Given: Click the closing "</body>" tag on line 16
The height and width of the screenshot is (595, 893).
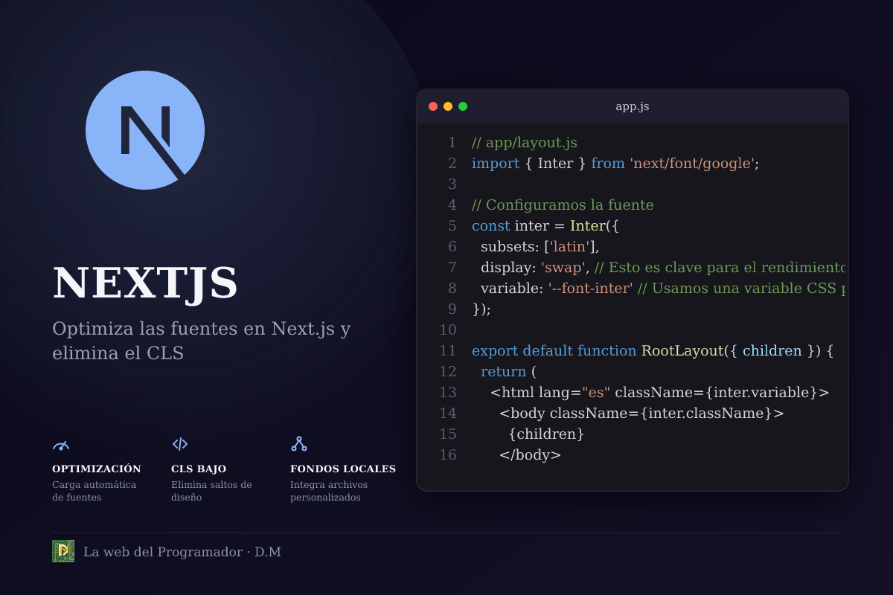Looking at the screenshot, I should [530, 455].
